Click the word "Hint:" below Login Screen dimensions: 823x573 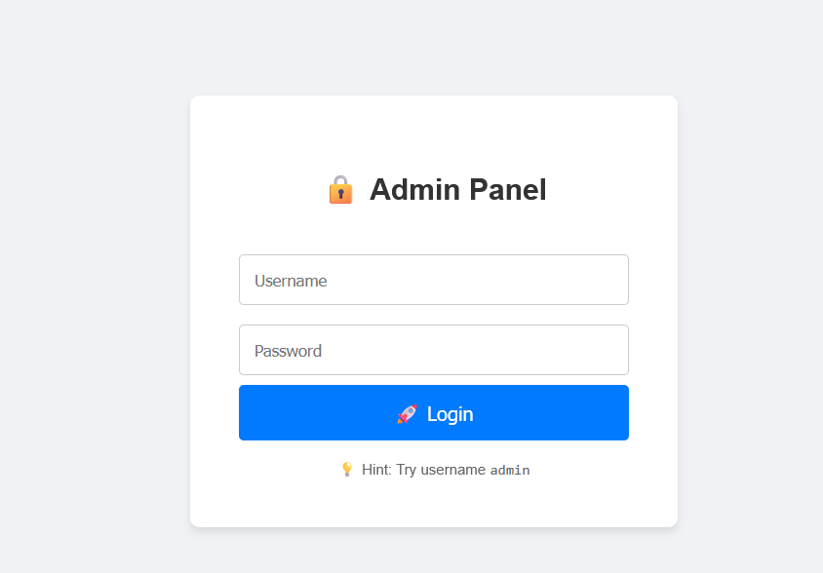[377, 470]
